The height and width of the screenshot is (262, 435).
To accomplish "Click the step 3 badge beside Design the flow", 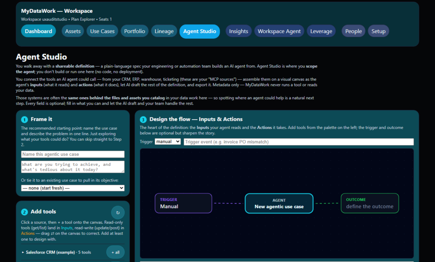I will pyautogui.click(x=143, y=120).
